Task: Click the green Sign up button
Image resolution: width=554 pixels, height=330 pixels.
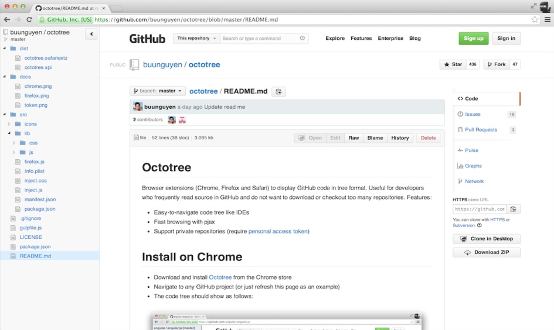Action: coord(473,39)
